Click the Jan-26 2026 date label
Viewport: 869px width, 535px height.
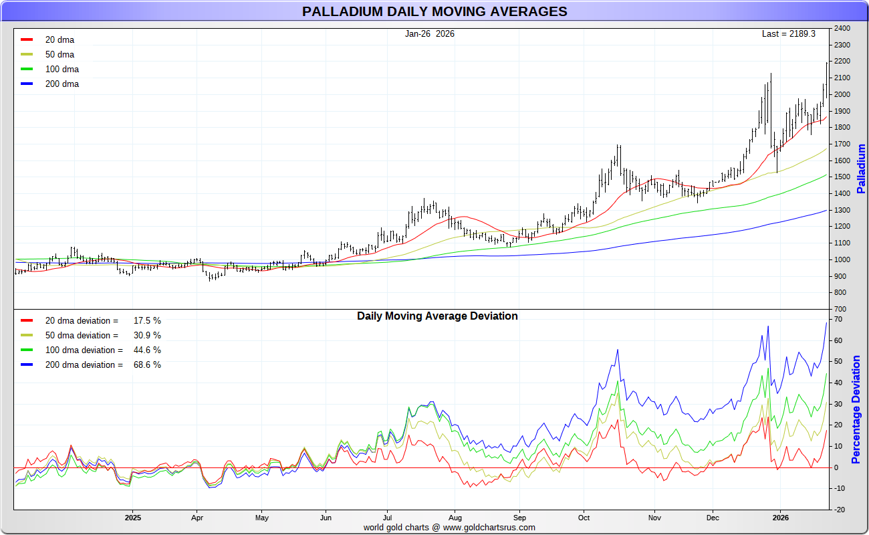(429, 34)
